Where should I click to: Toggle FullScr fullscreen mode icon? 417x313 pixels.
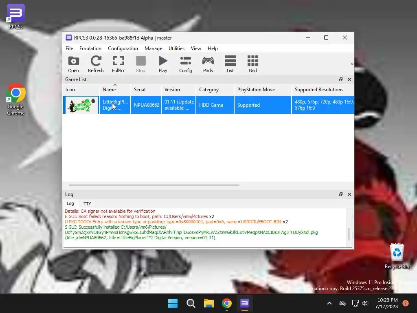118,64
